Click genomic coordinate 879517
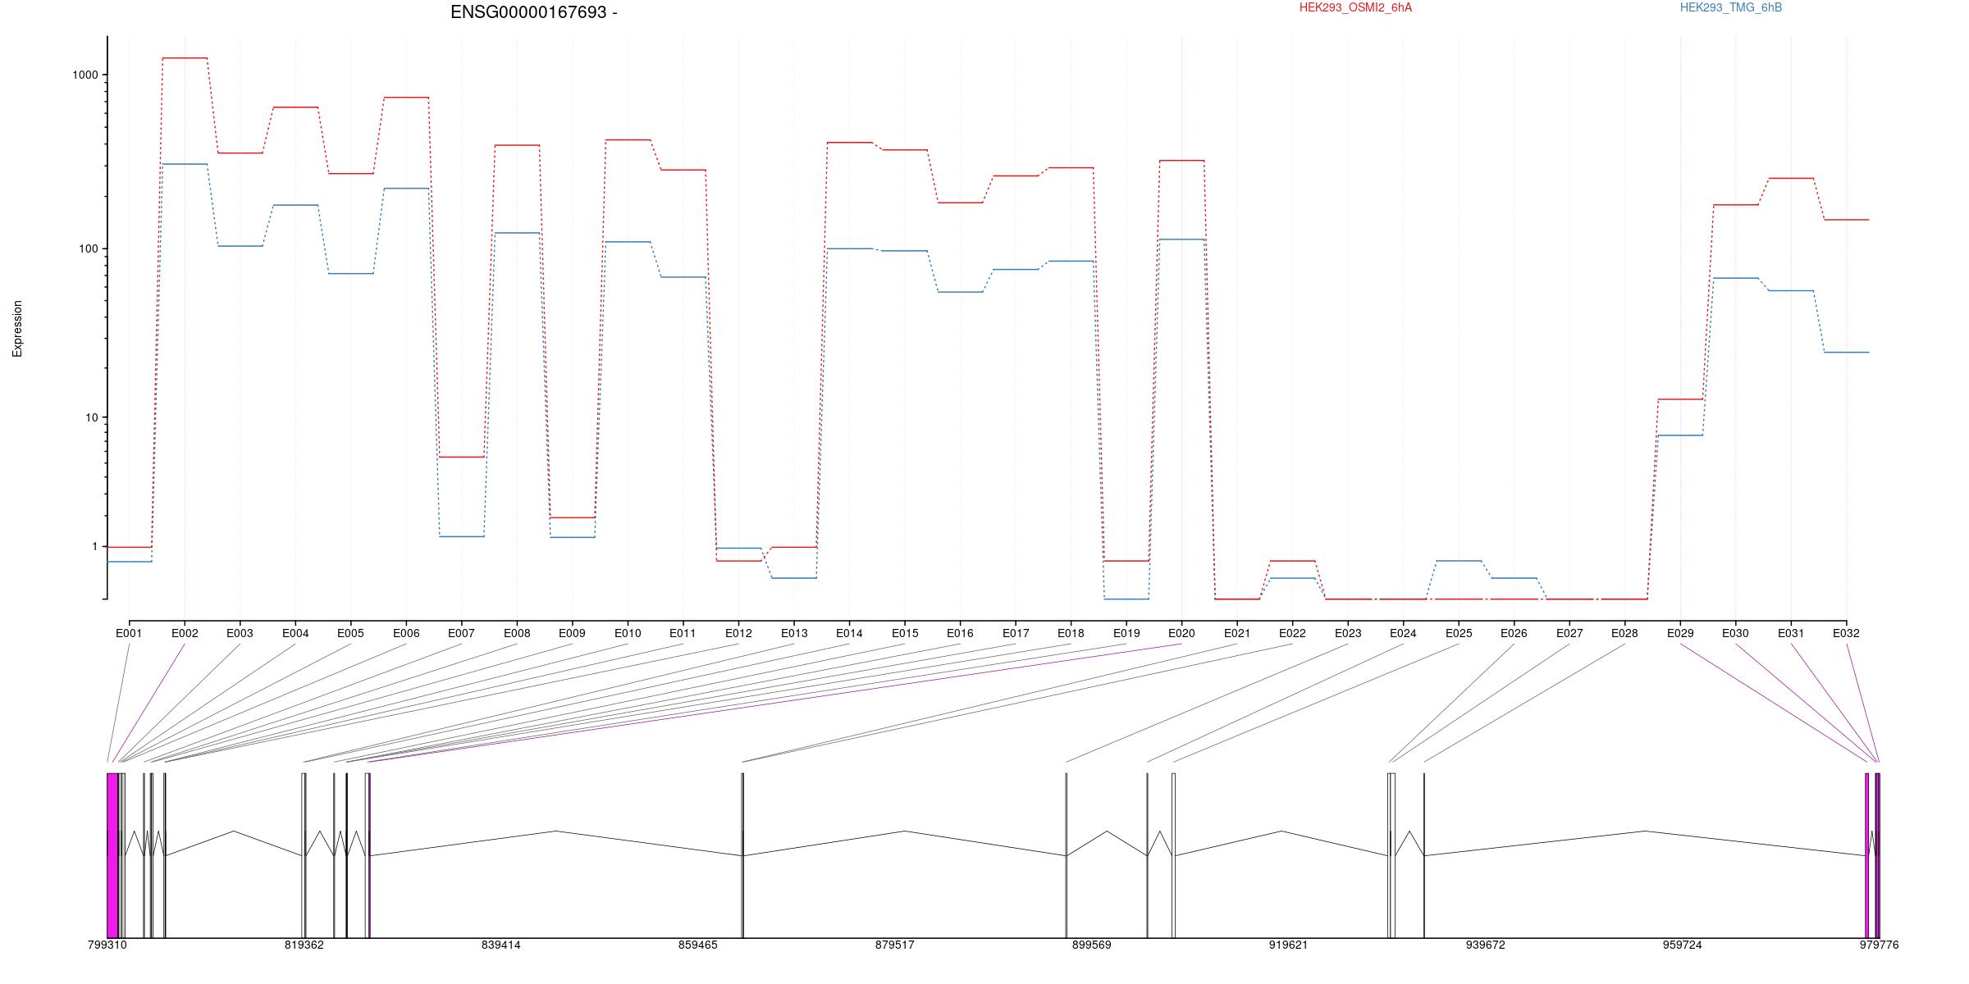This screenshot has width=1969, height=984. pos(894,945)
